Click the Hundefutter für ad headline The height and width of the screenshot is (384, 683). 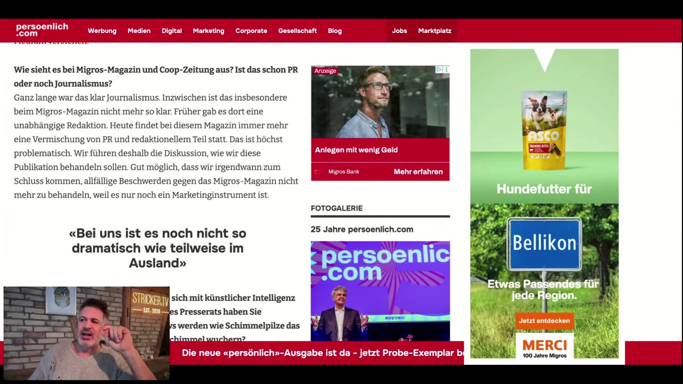click(x=544, y=189)
